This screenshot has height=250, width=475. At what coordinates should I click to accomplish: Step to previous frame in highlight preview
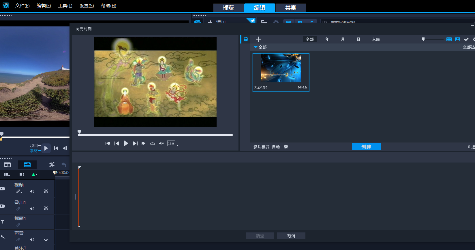pyautogui.click(x=117, y=143)
